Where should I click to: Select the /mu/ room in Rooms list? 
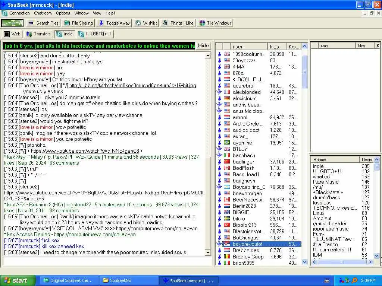(342, 187)
